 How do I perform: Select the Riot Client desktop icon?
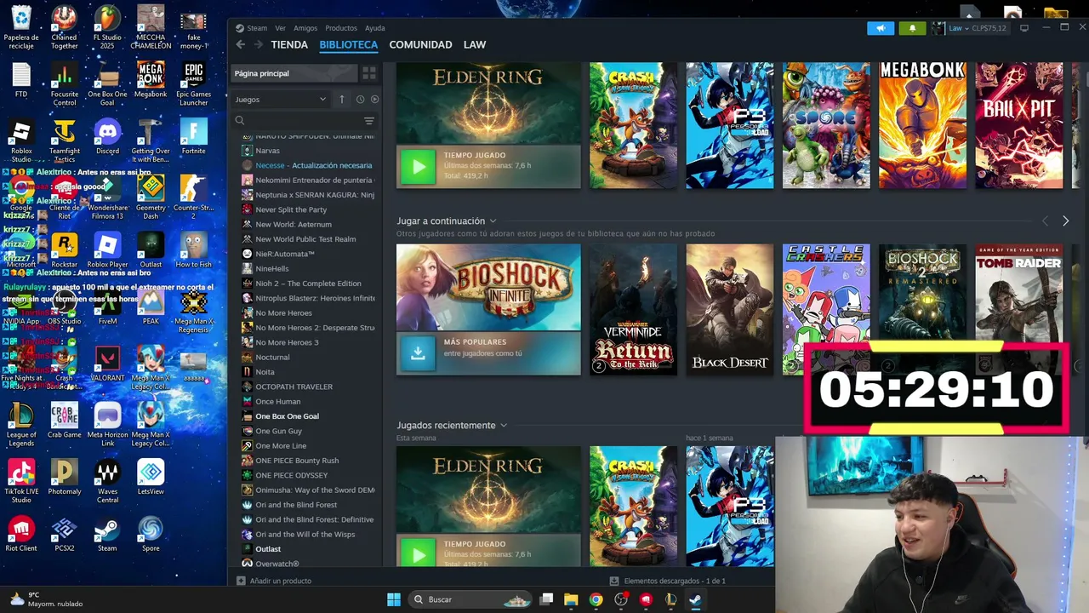pyautogui.click(x=21, y=533)
